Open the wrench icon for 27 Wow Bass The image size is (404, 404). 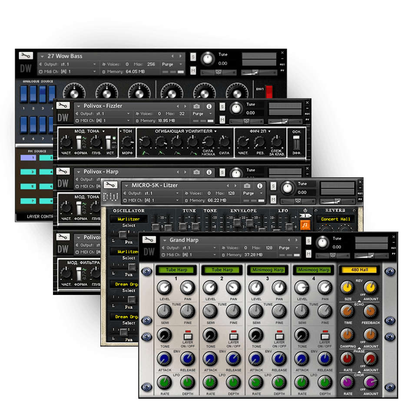(x=26, y=56)
